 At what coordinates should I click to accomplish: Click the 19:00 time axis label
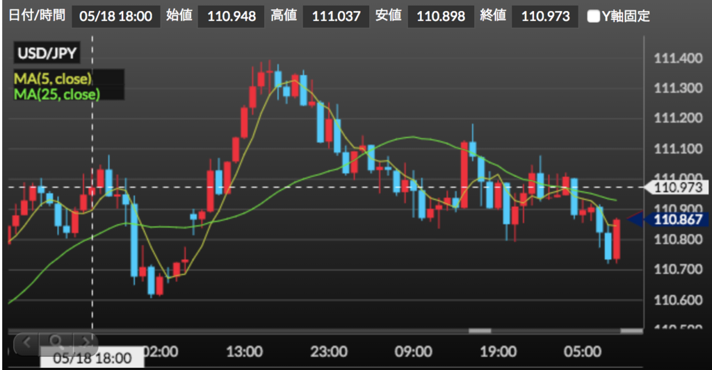coord(498,351)
